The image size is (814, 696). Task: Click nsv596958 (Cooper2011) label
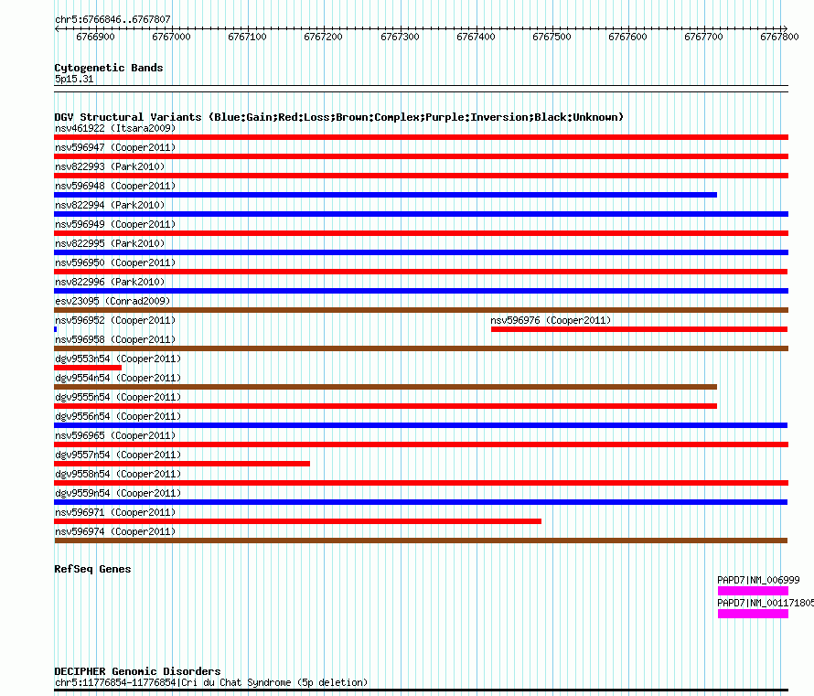[x=115, y=339]
